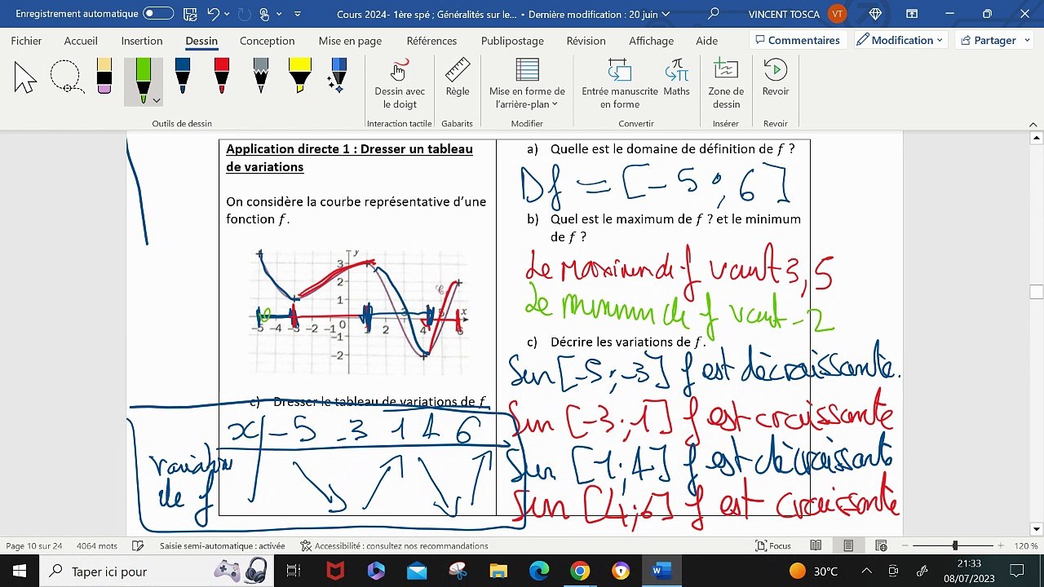Click the search magnifier in title bar
Image resolution: width=1044 pixels, height=587 pixels.
tap(714, 14)
